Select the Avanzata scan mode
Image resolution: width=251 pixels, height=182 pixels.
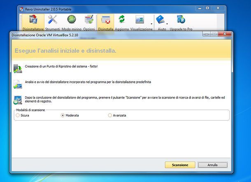point(117,115)
